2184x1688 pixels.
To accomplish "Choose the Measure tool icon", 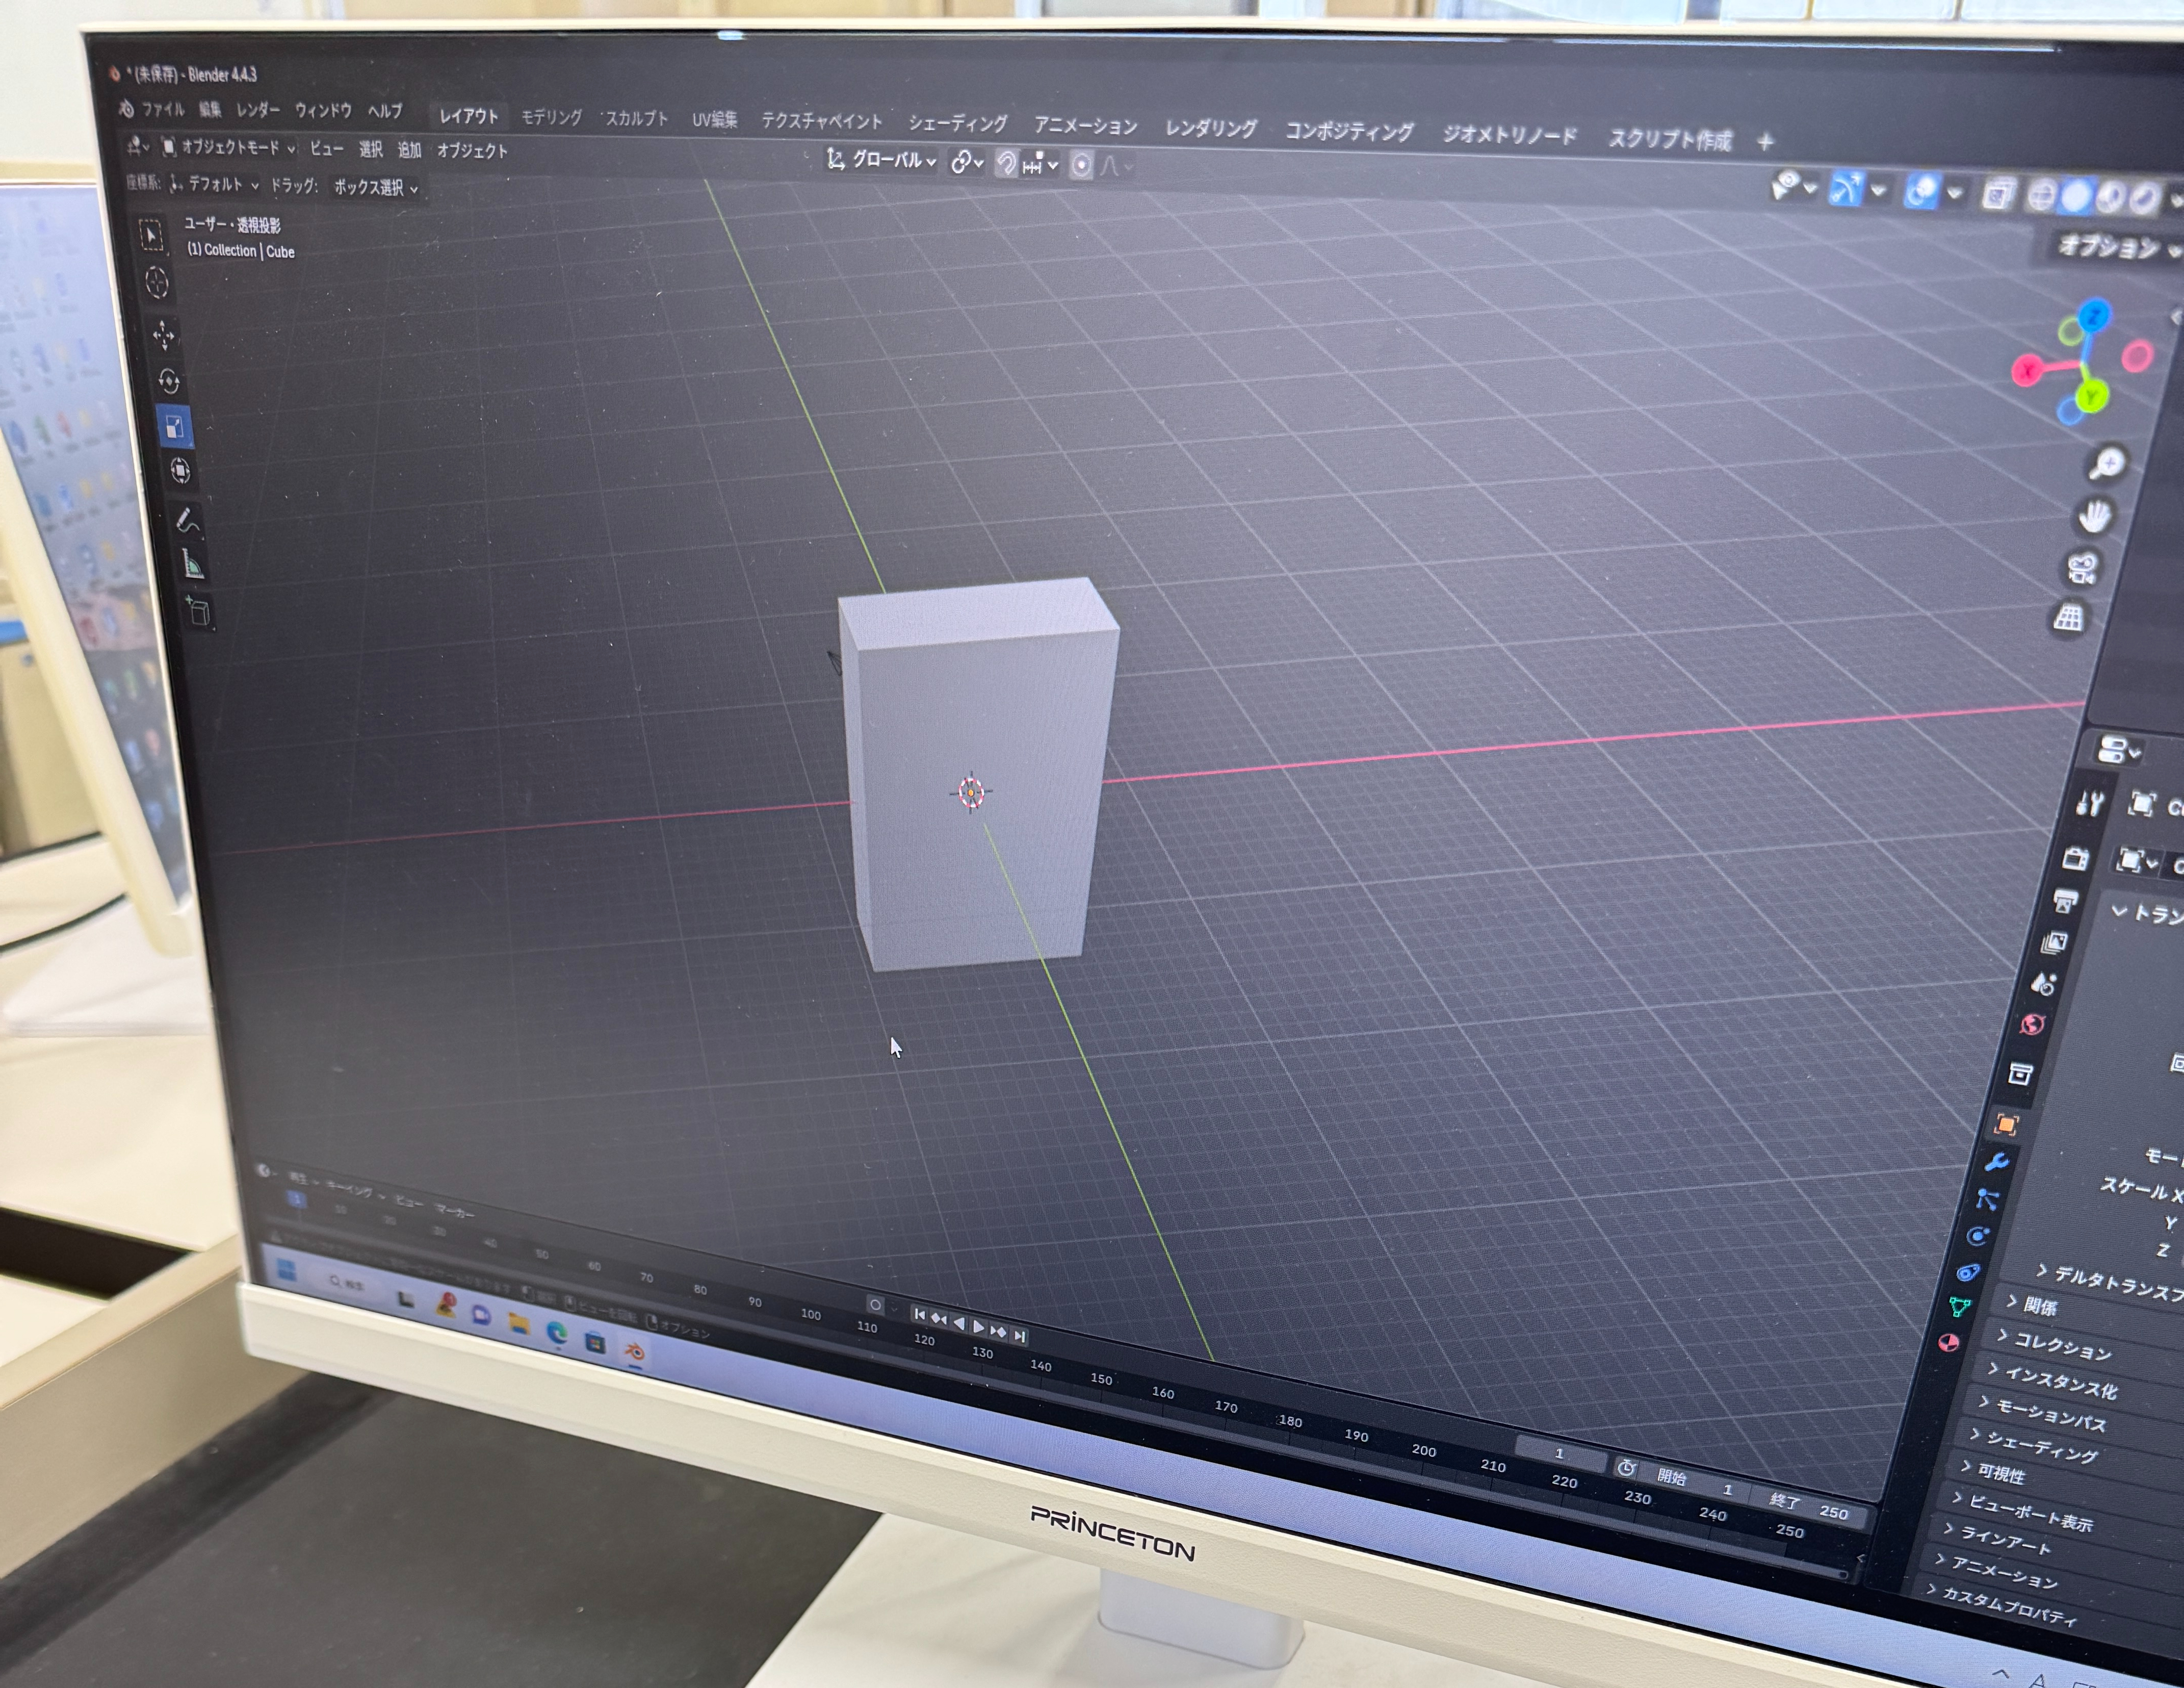I will (193, 565).
